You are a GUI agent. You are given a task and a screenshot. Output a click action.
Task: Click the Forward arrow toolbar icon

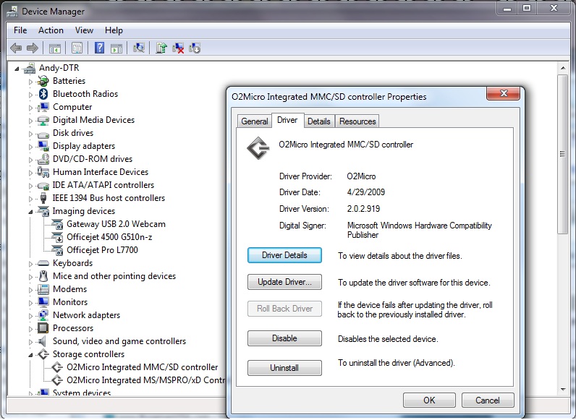click(33, 48)
